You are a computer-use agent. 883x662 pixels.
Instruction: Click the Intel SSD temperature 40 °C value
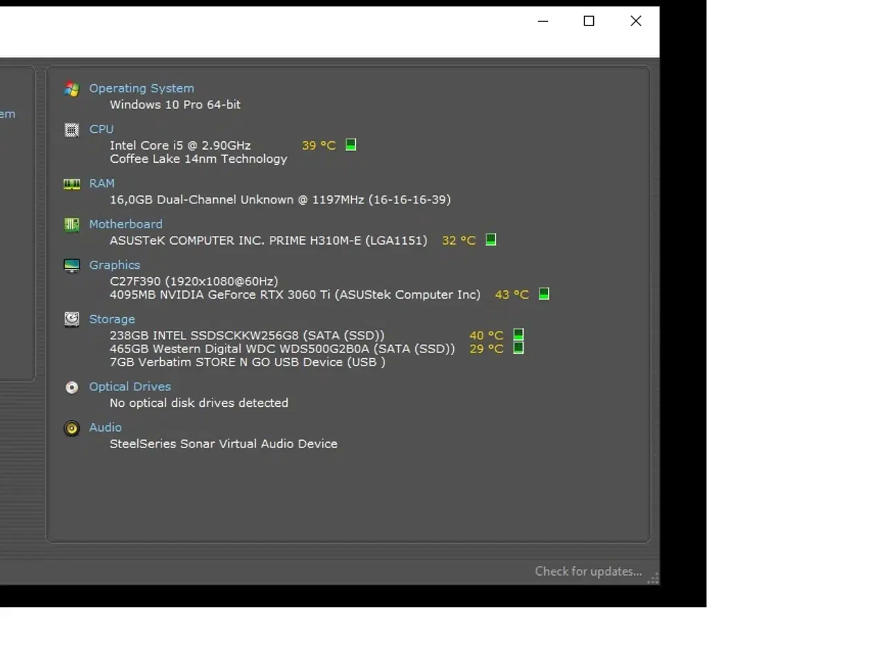pyautogui.click(x=486, y=336)
